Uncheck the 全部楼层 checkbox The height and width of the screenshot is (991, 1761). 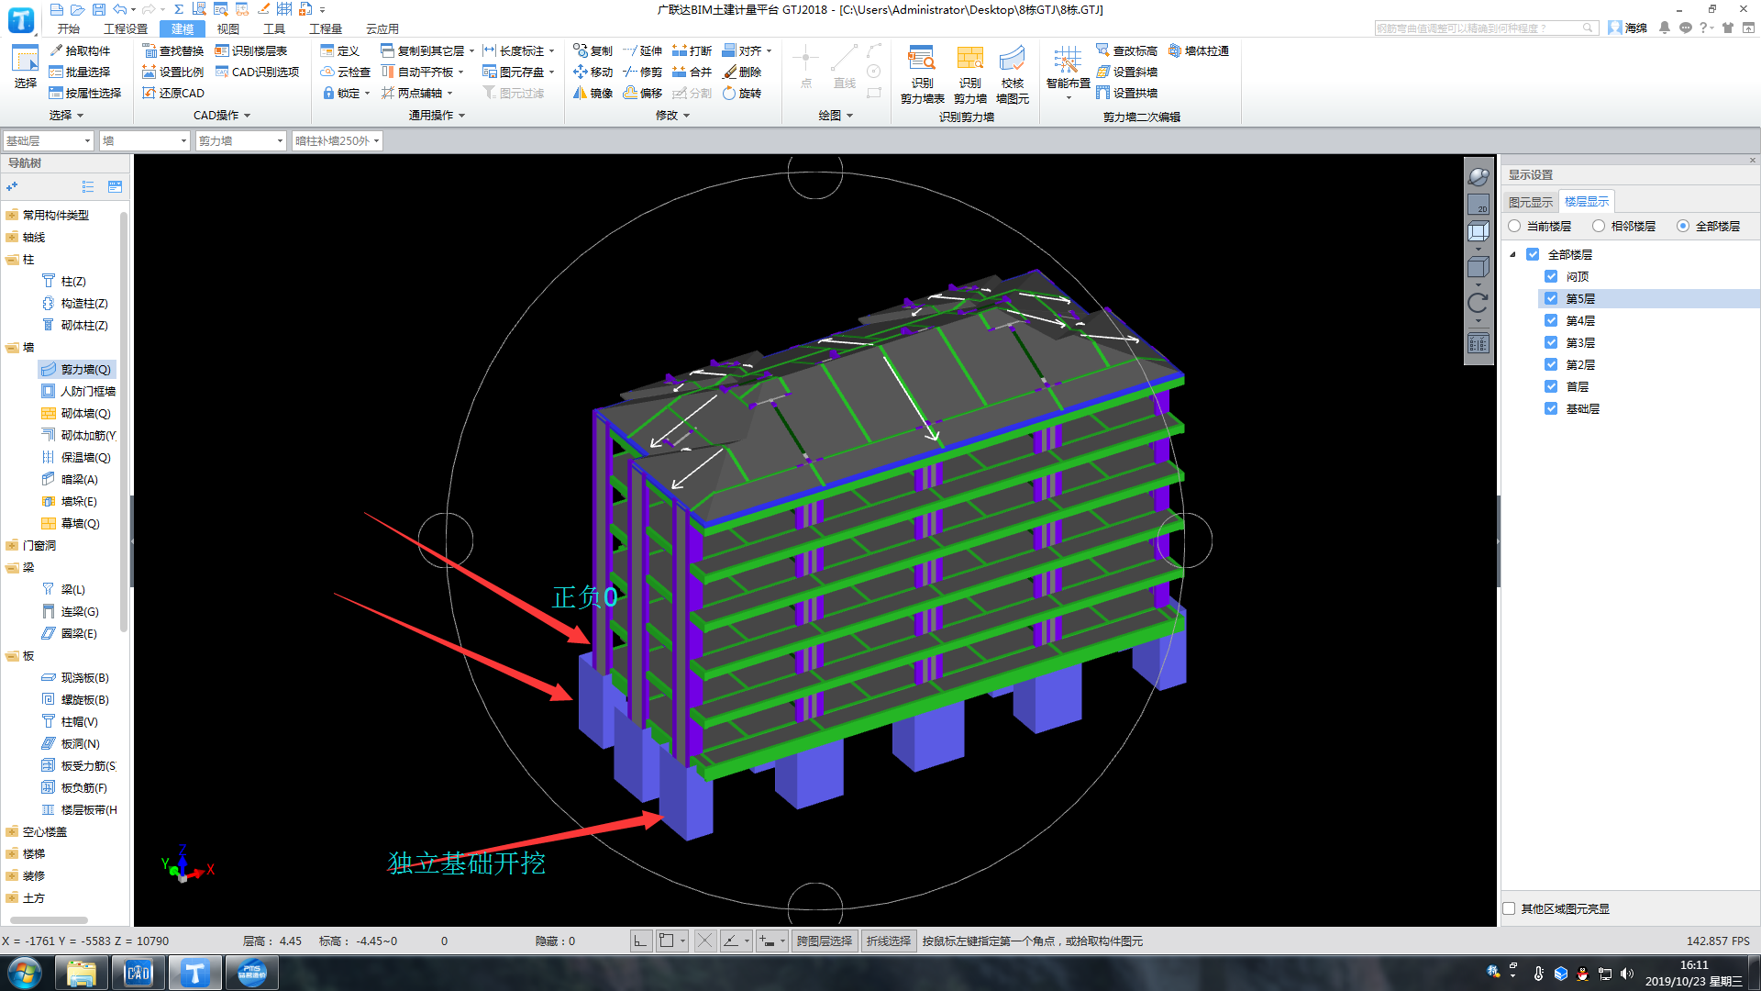pyautogui.click(x=1533, y=254)
